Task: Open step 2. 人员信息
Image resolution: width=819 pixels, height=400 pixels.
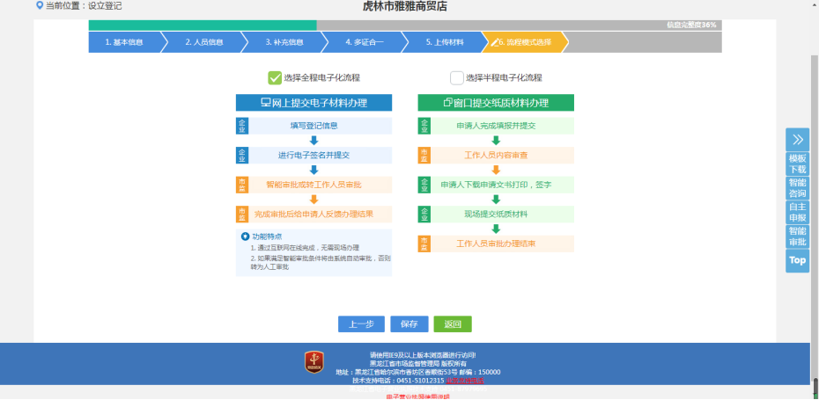Action: [x=204, y=42]
